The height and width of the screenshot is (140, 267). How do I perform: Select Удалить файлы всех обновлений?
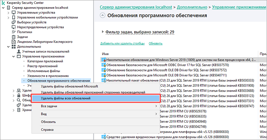click(x=96, y=98)
